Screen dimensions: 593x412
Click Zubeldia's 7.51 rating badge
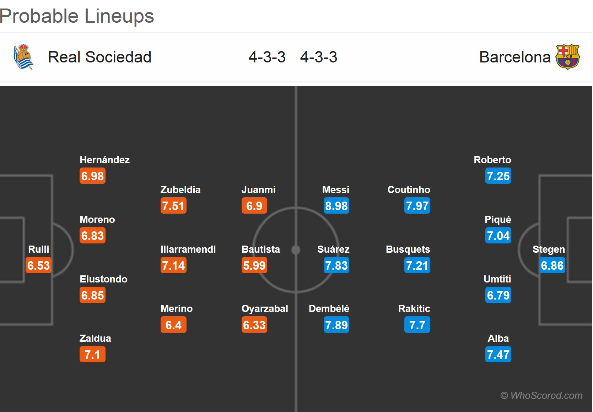point(173,206)
